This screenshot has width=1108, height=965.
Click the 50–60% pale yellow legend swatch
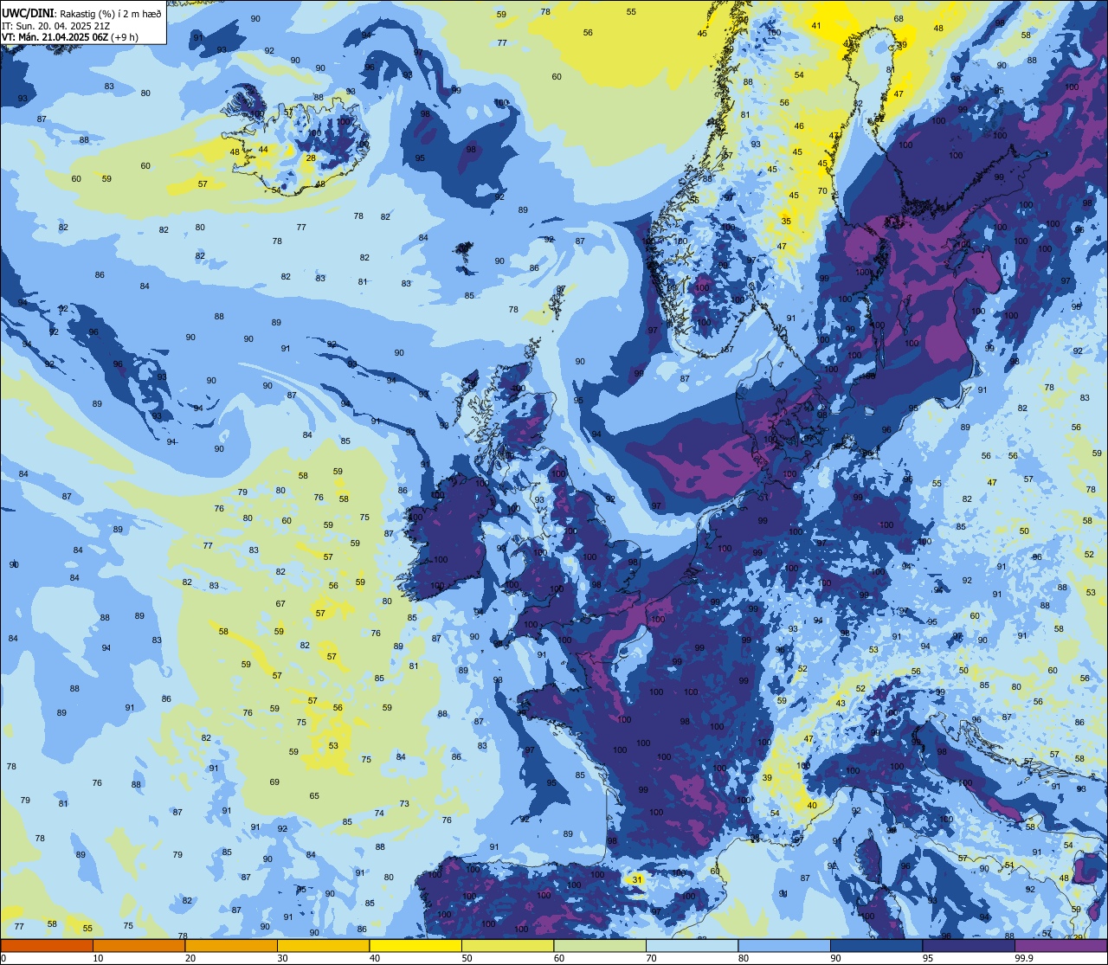point(507,946)
